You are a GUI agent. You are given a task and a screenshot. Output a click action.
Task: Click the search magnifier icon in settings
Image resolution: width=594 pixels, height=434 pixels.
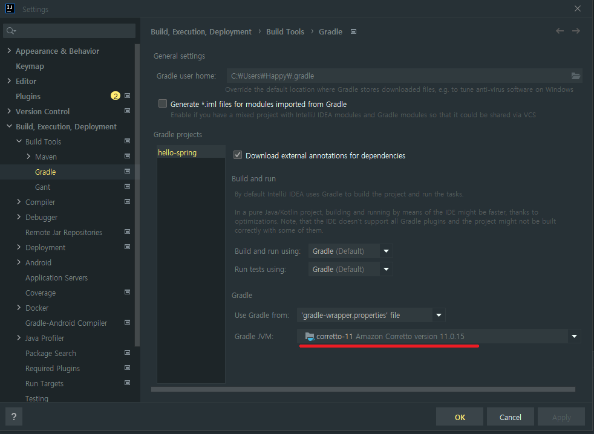(x=11, y=31)
